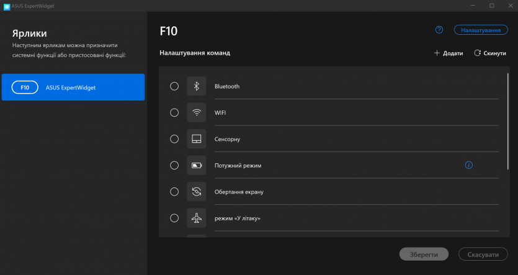Select the режим «У літаку» radio button
Image resolution: width=518 pixels, height=275 pixels.
[174, 219]
